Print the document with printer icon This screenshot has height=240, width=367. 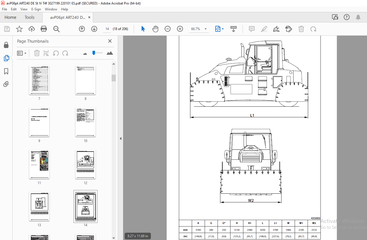click(x=44, y=29)
